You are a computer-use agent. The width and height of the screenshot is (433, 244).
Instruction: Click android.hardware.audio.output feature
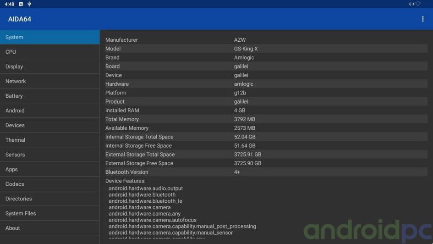[146, 189]
